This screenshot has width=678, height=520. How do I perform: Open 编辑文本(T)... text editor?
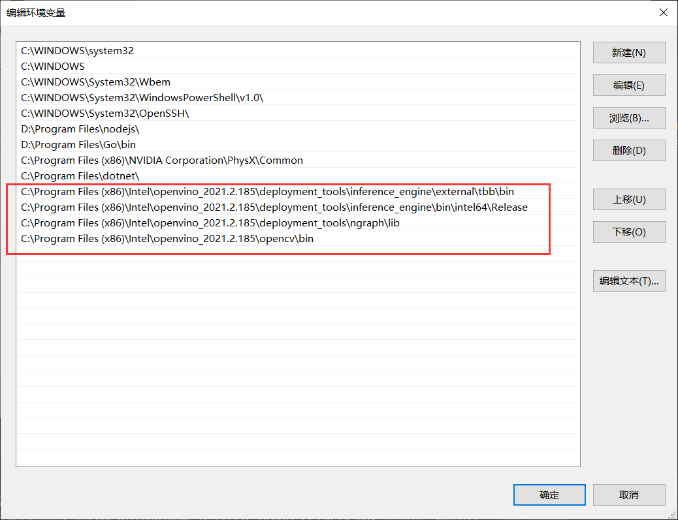click(629, 281)
